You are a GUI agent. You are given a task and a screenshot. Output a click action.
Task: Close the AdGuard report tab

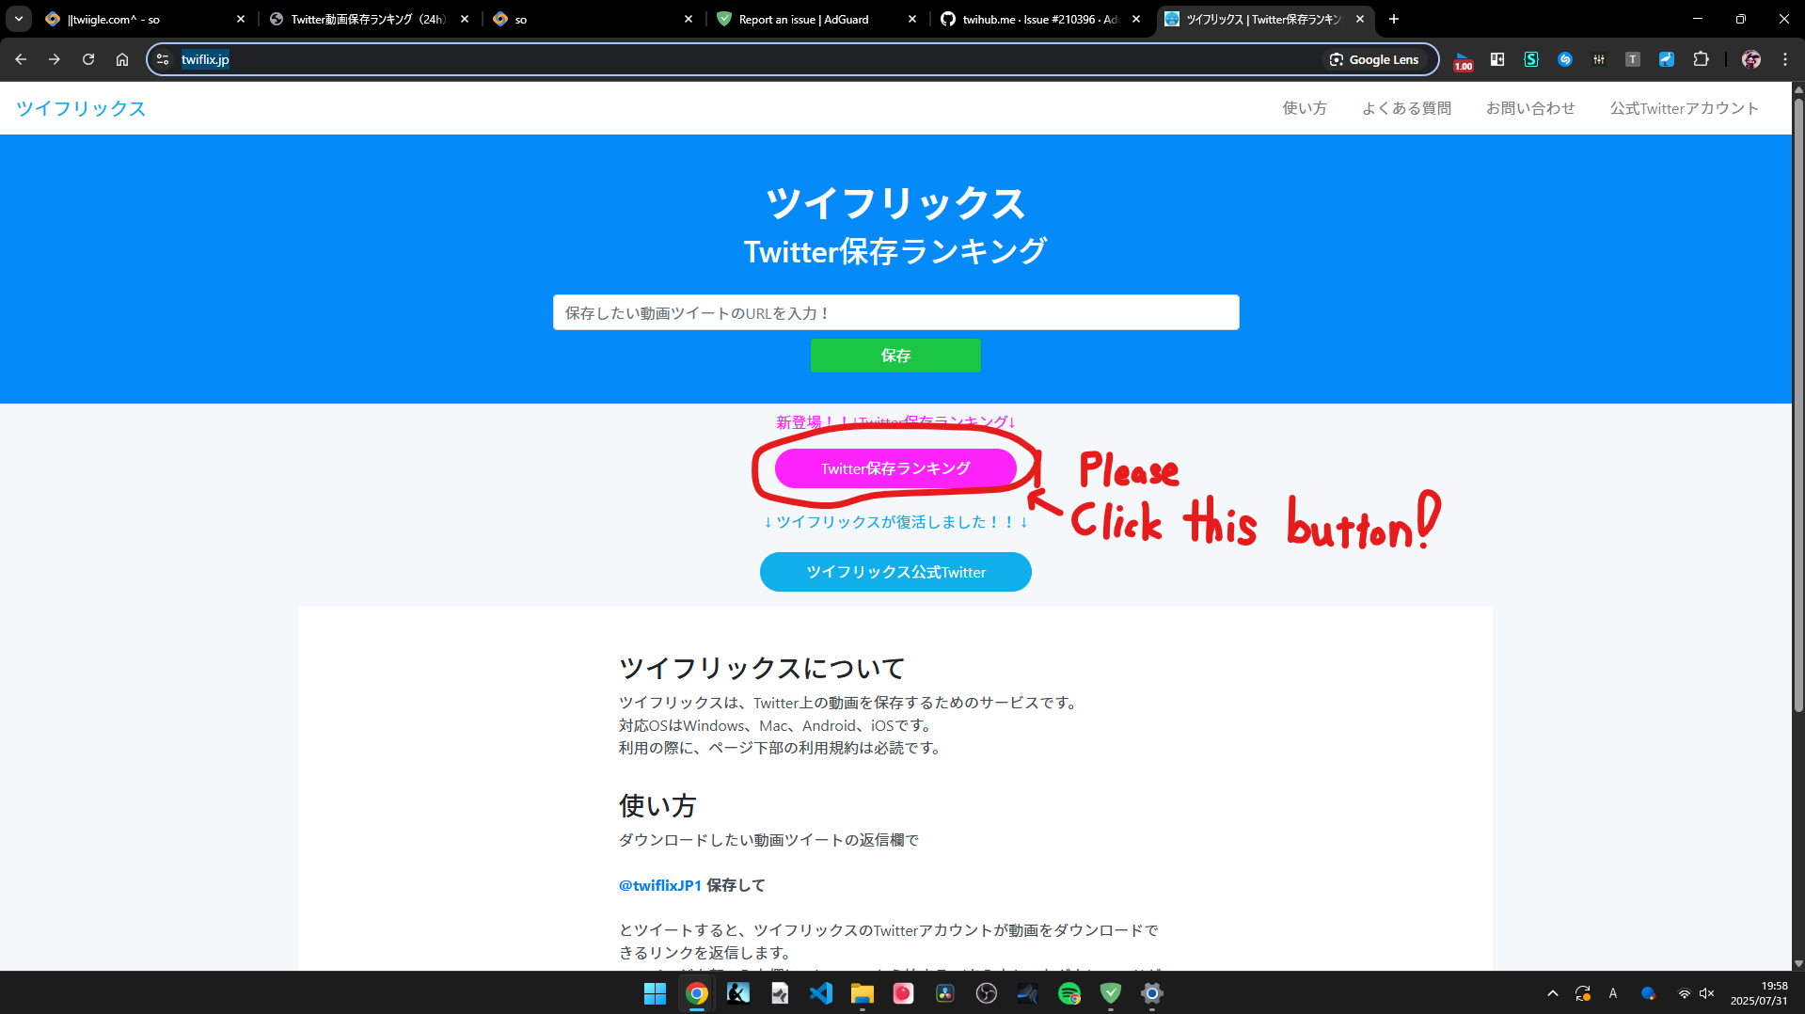(x=912, y=19)
